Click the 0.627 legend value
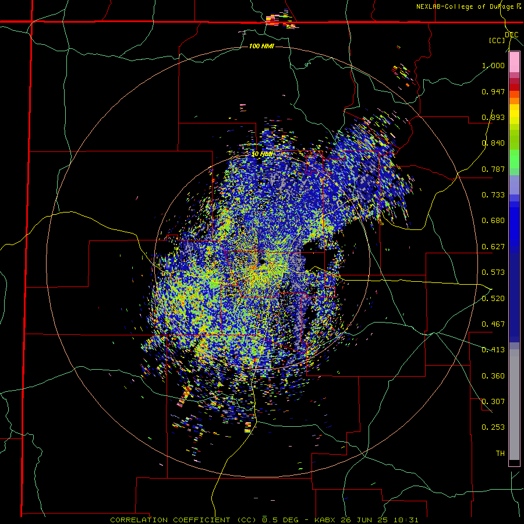 [493, 247]
